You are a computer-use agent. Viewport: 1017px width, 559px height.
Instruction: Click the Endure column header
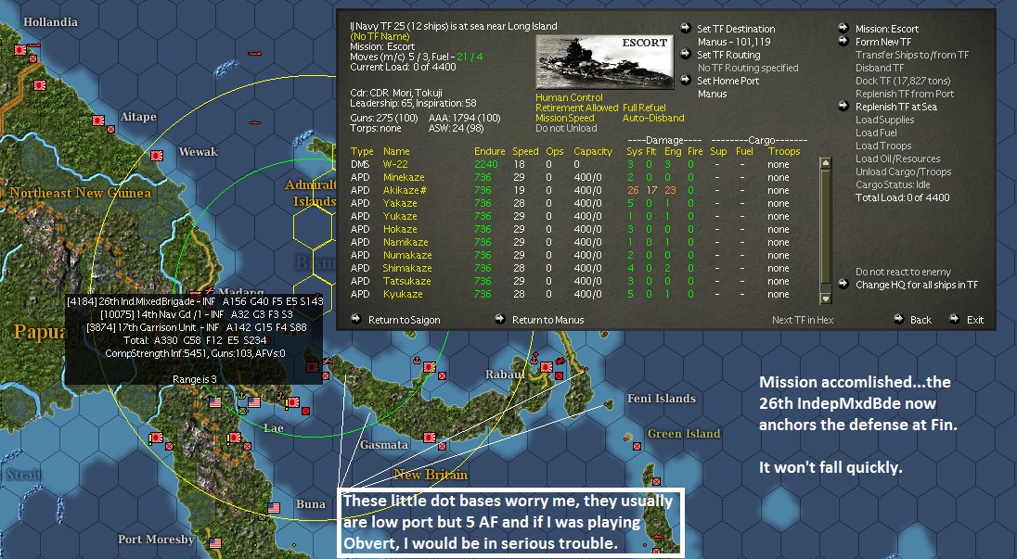click(x=489, y=151)
